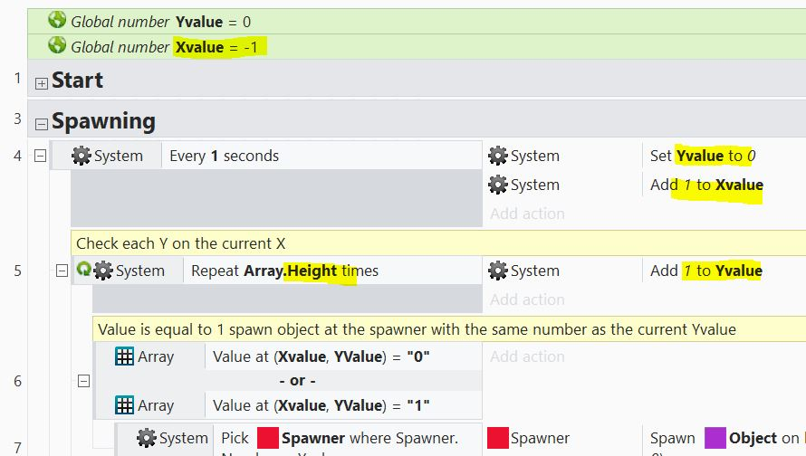
Task: Click gear icon of Every 1 seconds condition
Action: [x=82, y=156]
